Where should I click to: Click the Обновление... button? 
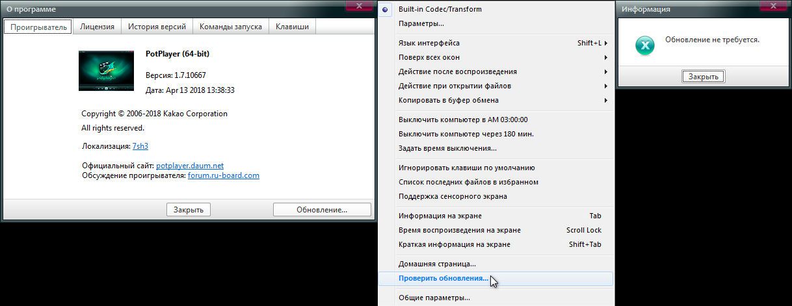[322, 209]
